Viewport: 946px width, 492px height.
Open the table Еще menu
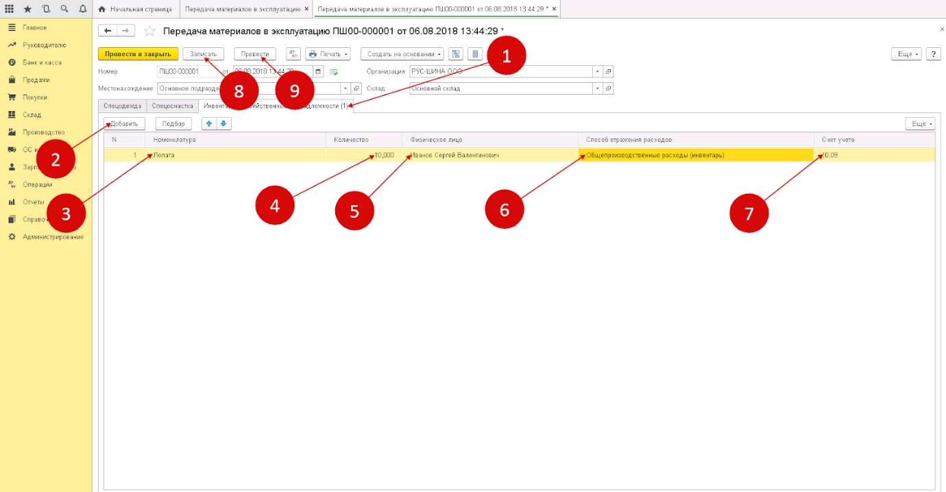[x=920, y=124]
